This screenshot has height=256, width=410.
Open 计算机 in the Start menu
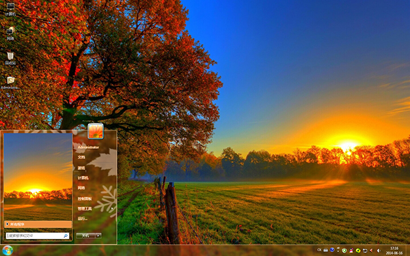click(x=83, y=178)
